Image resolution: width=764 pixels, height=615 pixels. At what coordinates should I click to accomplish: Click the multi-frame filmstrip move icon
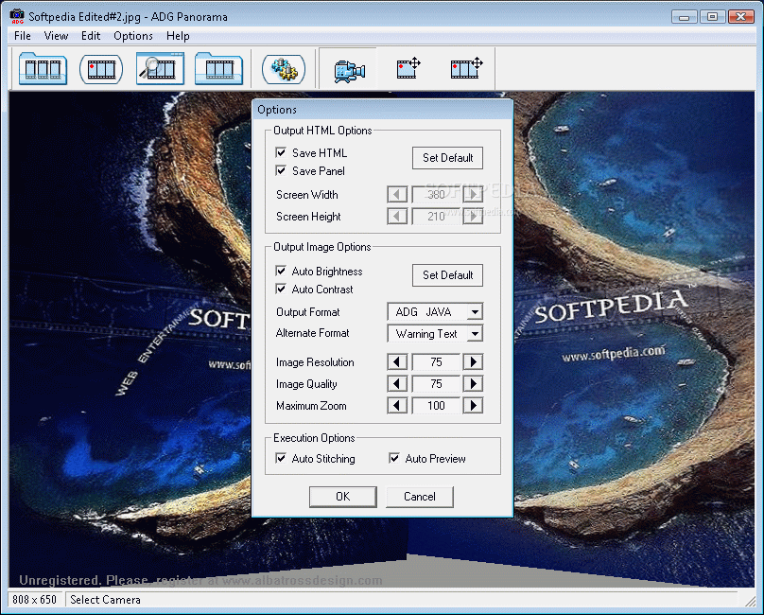tap(466, 68)
